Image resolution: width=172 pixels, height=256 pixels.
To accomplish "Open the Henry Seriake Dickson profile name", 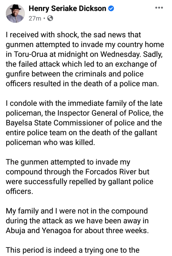I will 67,9.
